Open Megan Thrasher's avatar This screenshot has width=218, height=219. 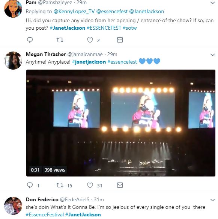[x=13, y=61]
